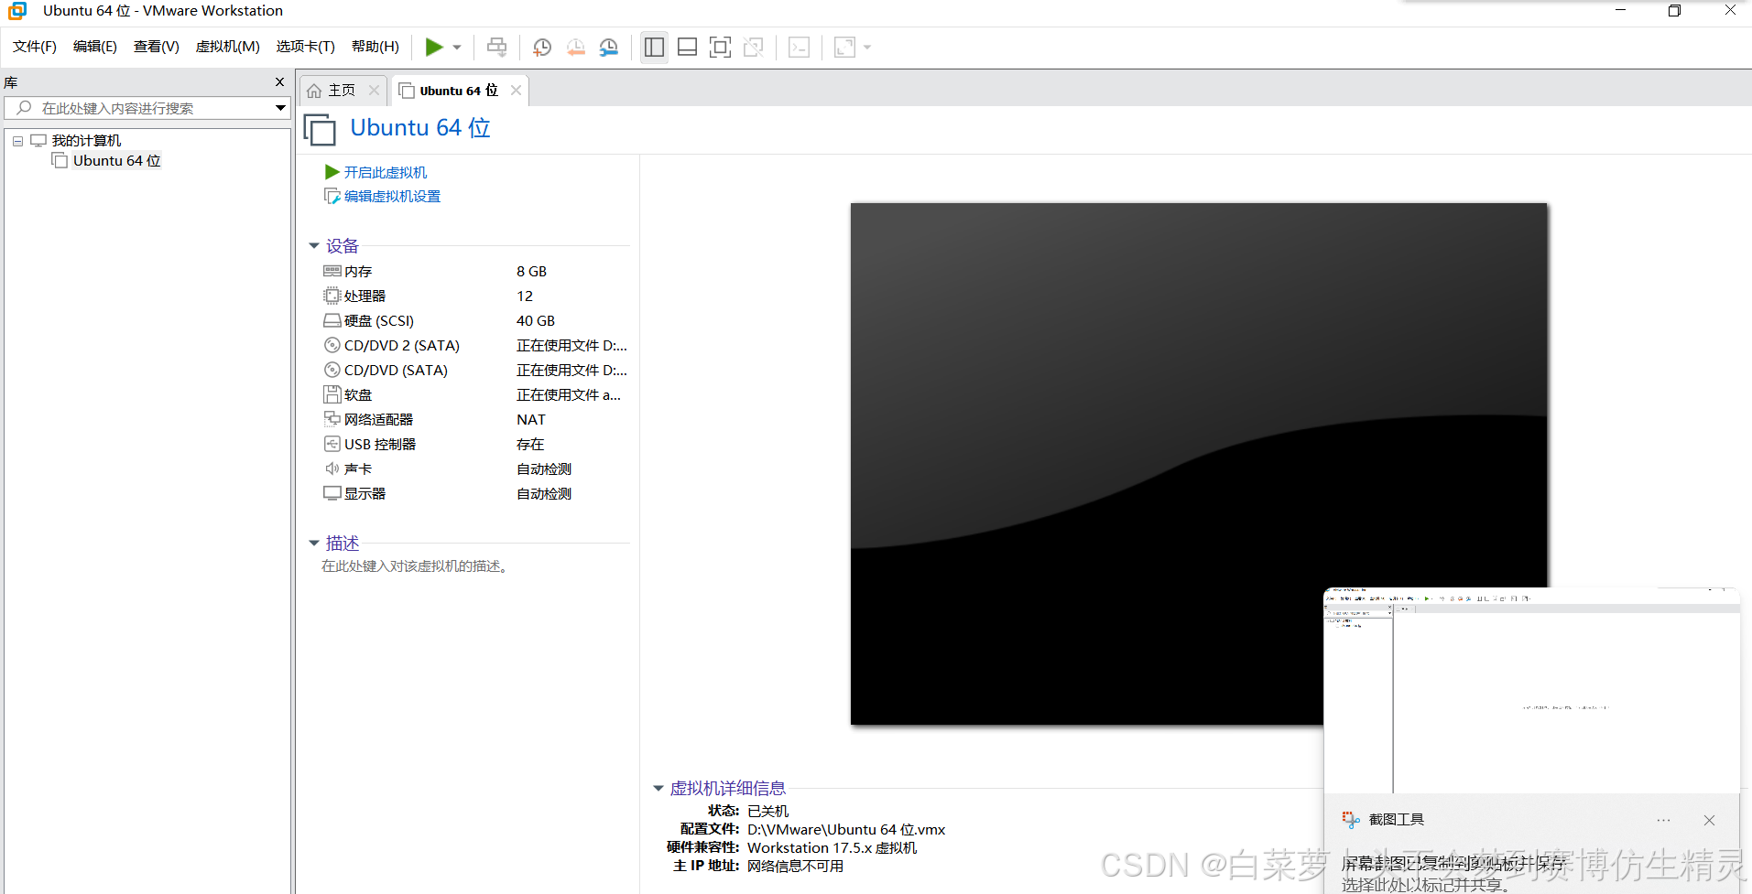
Task: Collapse the 虚拟机详细信息 section
Action: pyautogui.click(x=658, y=789)
